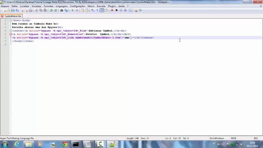The image size is (263, 148).
Task: Click Dos\Windows line ending in status bar
Action: tap(217, 138)
